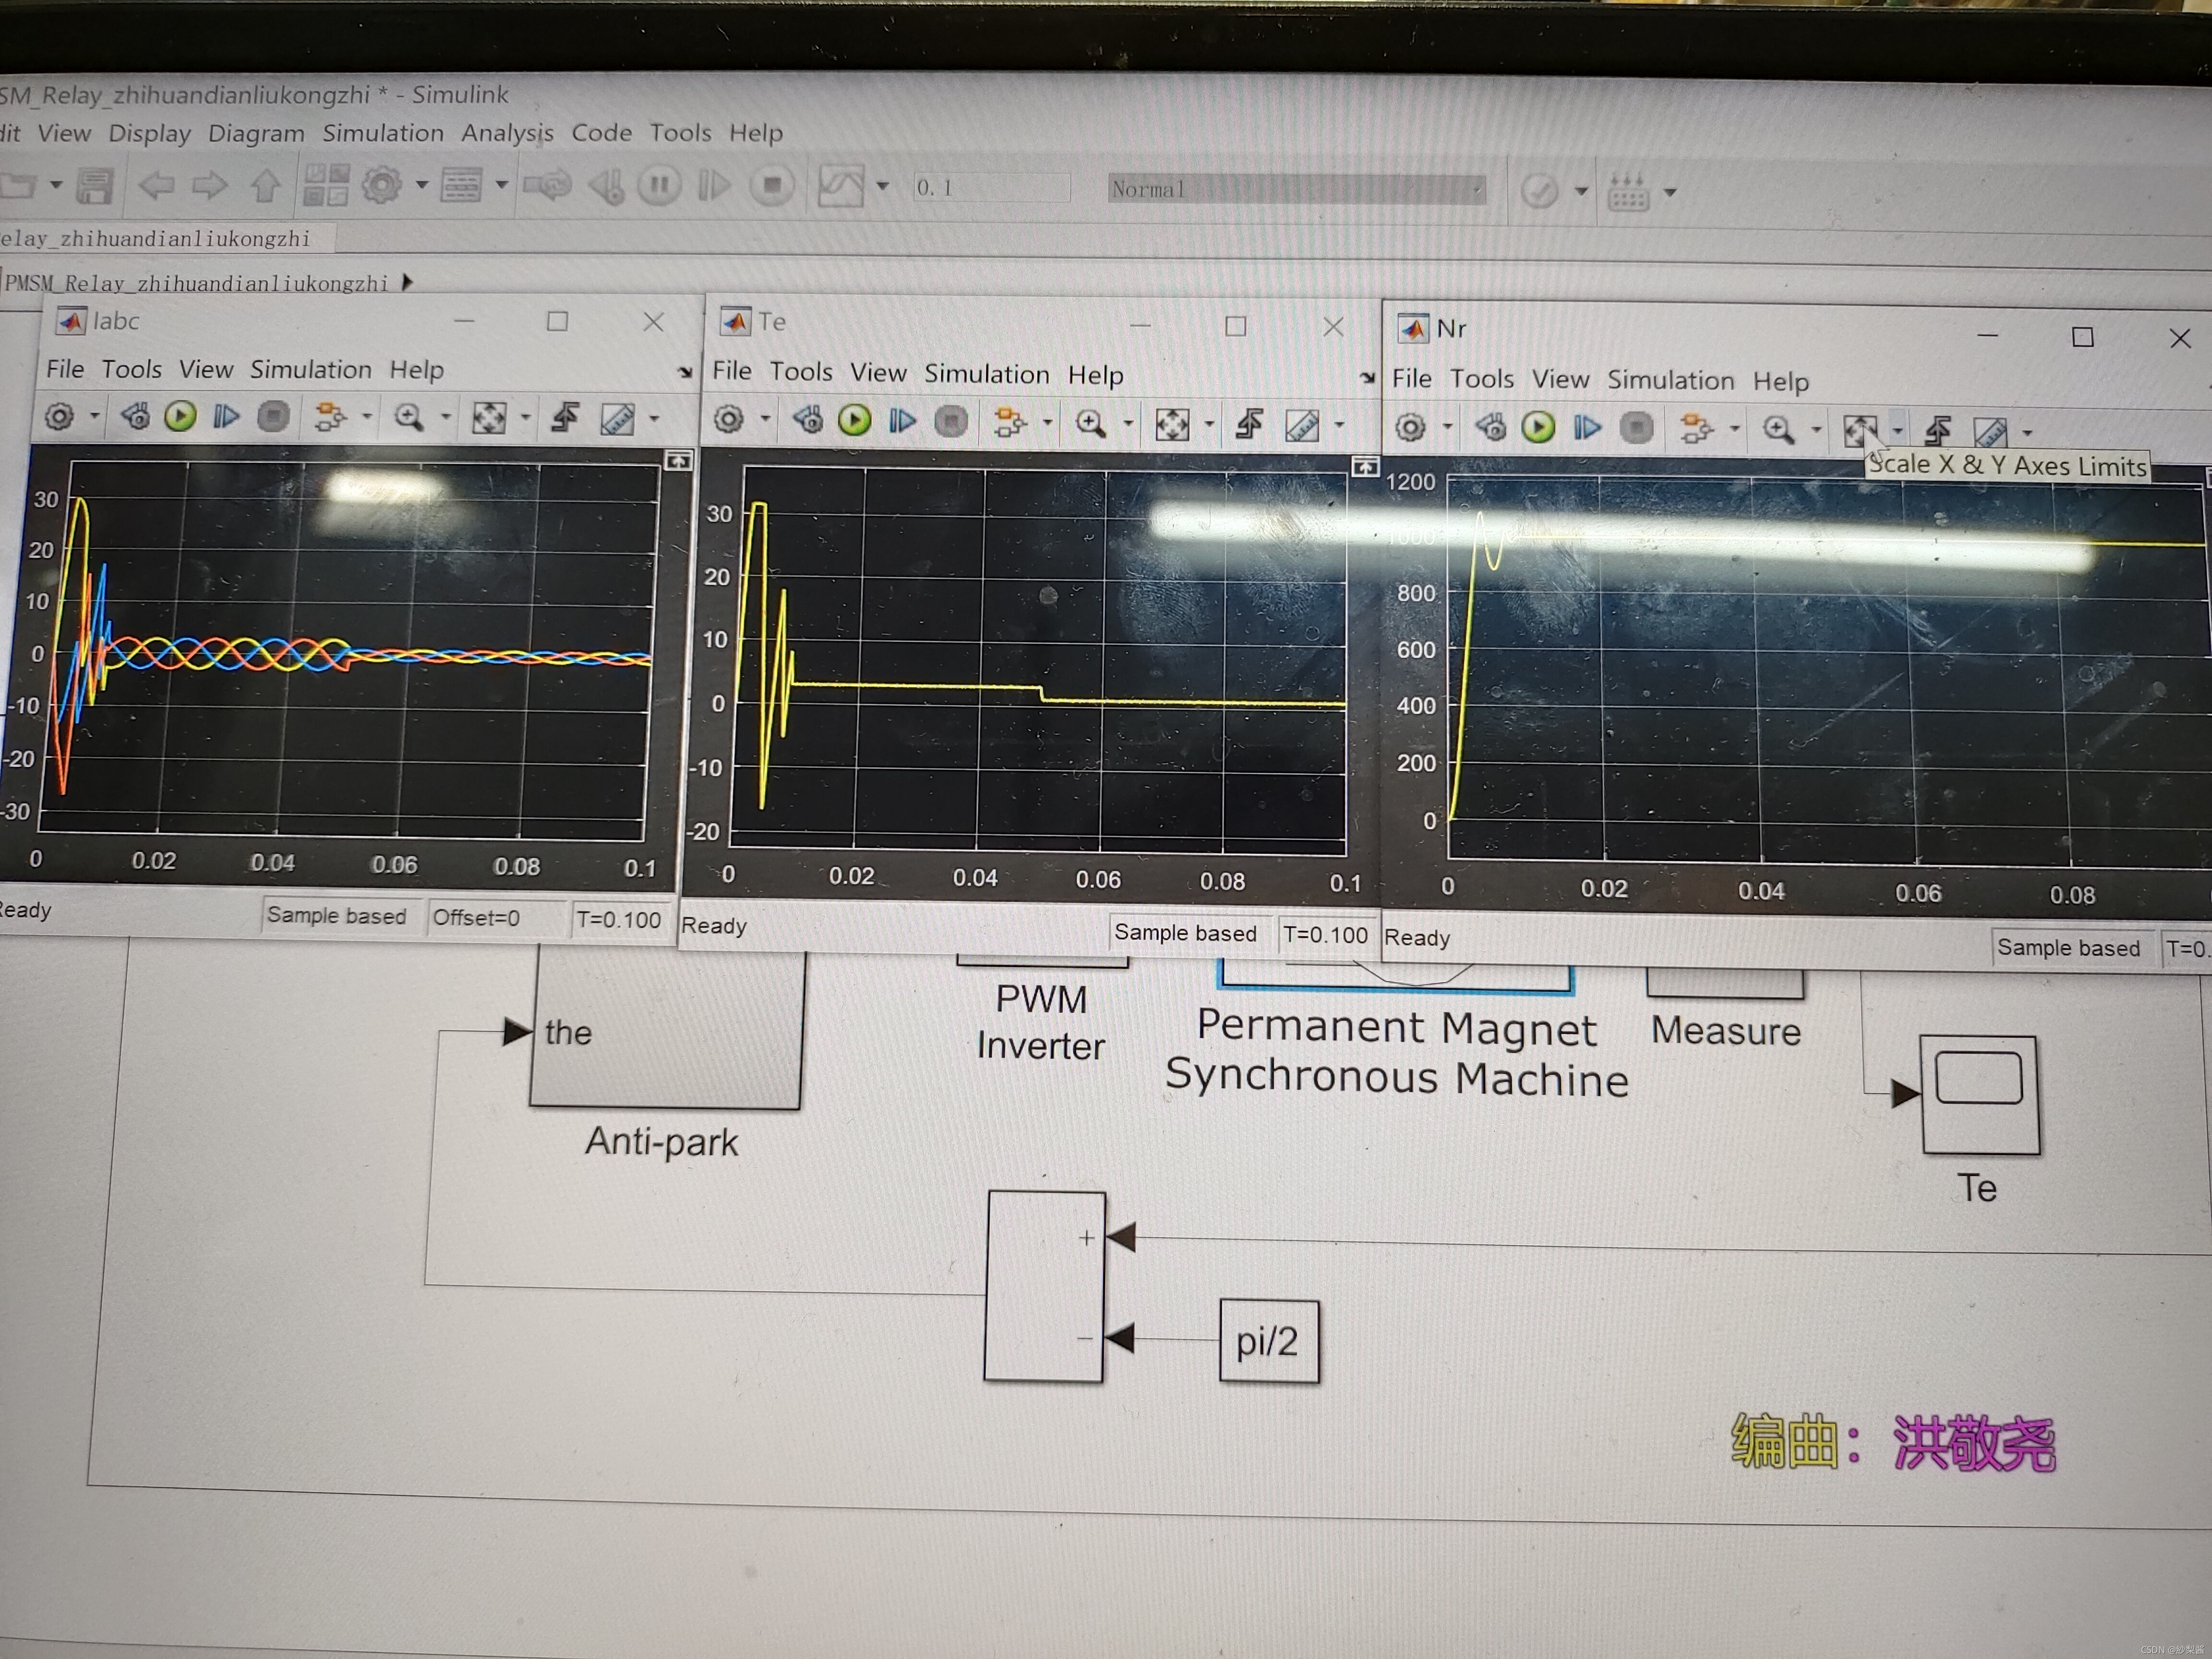Open the Help menu in the Te scope window
2212x1659 pixels.
click(1095, 375)
